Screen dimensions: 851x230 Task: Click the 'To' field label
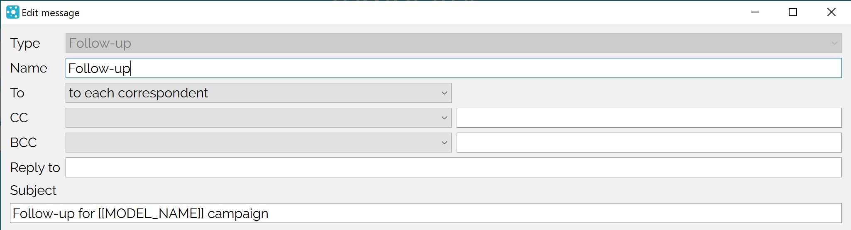(x=17, y=93)
